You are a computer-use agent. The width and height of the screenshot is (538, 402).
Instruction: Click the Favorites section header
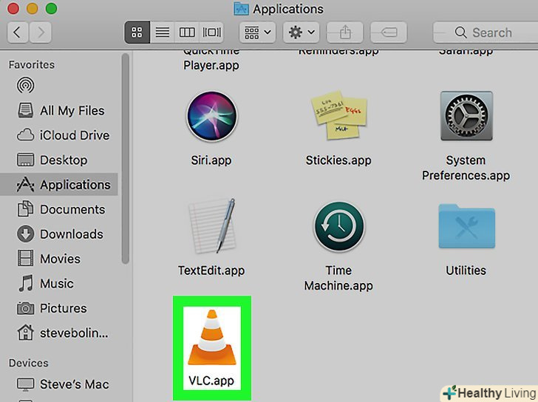32,64
